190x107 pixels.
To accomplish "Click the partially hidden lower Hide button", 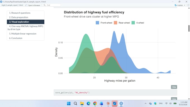I will tap(174, 99).
